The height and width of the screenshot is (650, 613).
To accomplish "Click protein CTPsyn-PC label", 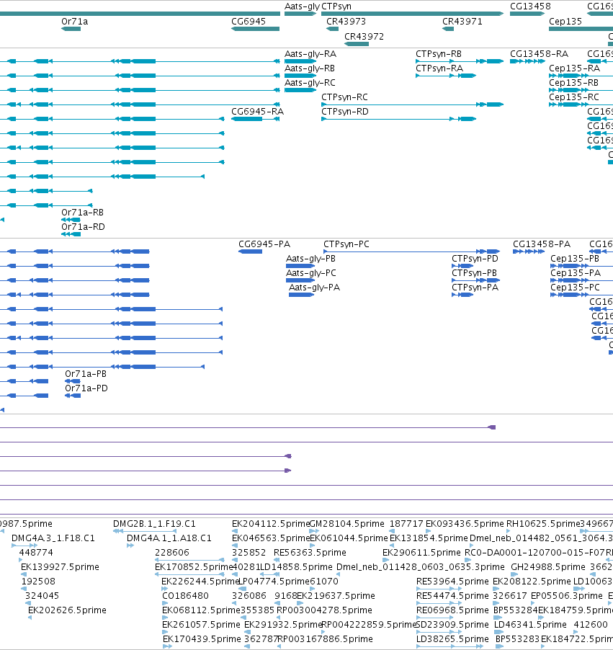I will [x=346, y=244].
